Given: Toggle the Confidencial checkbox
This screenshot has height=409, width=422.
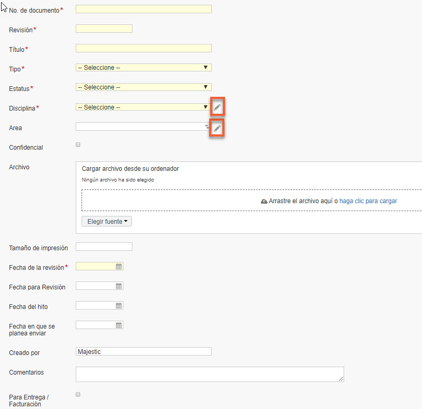Looking at the screenshot, I should coord(78,144).
